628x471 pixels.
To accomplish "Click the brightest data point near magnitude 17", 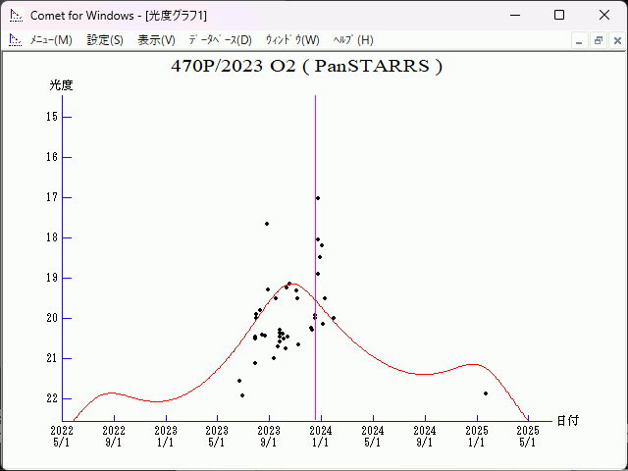I will click(318, 198).
